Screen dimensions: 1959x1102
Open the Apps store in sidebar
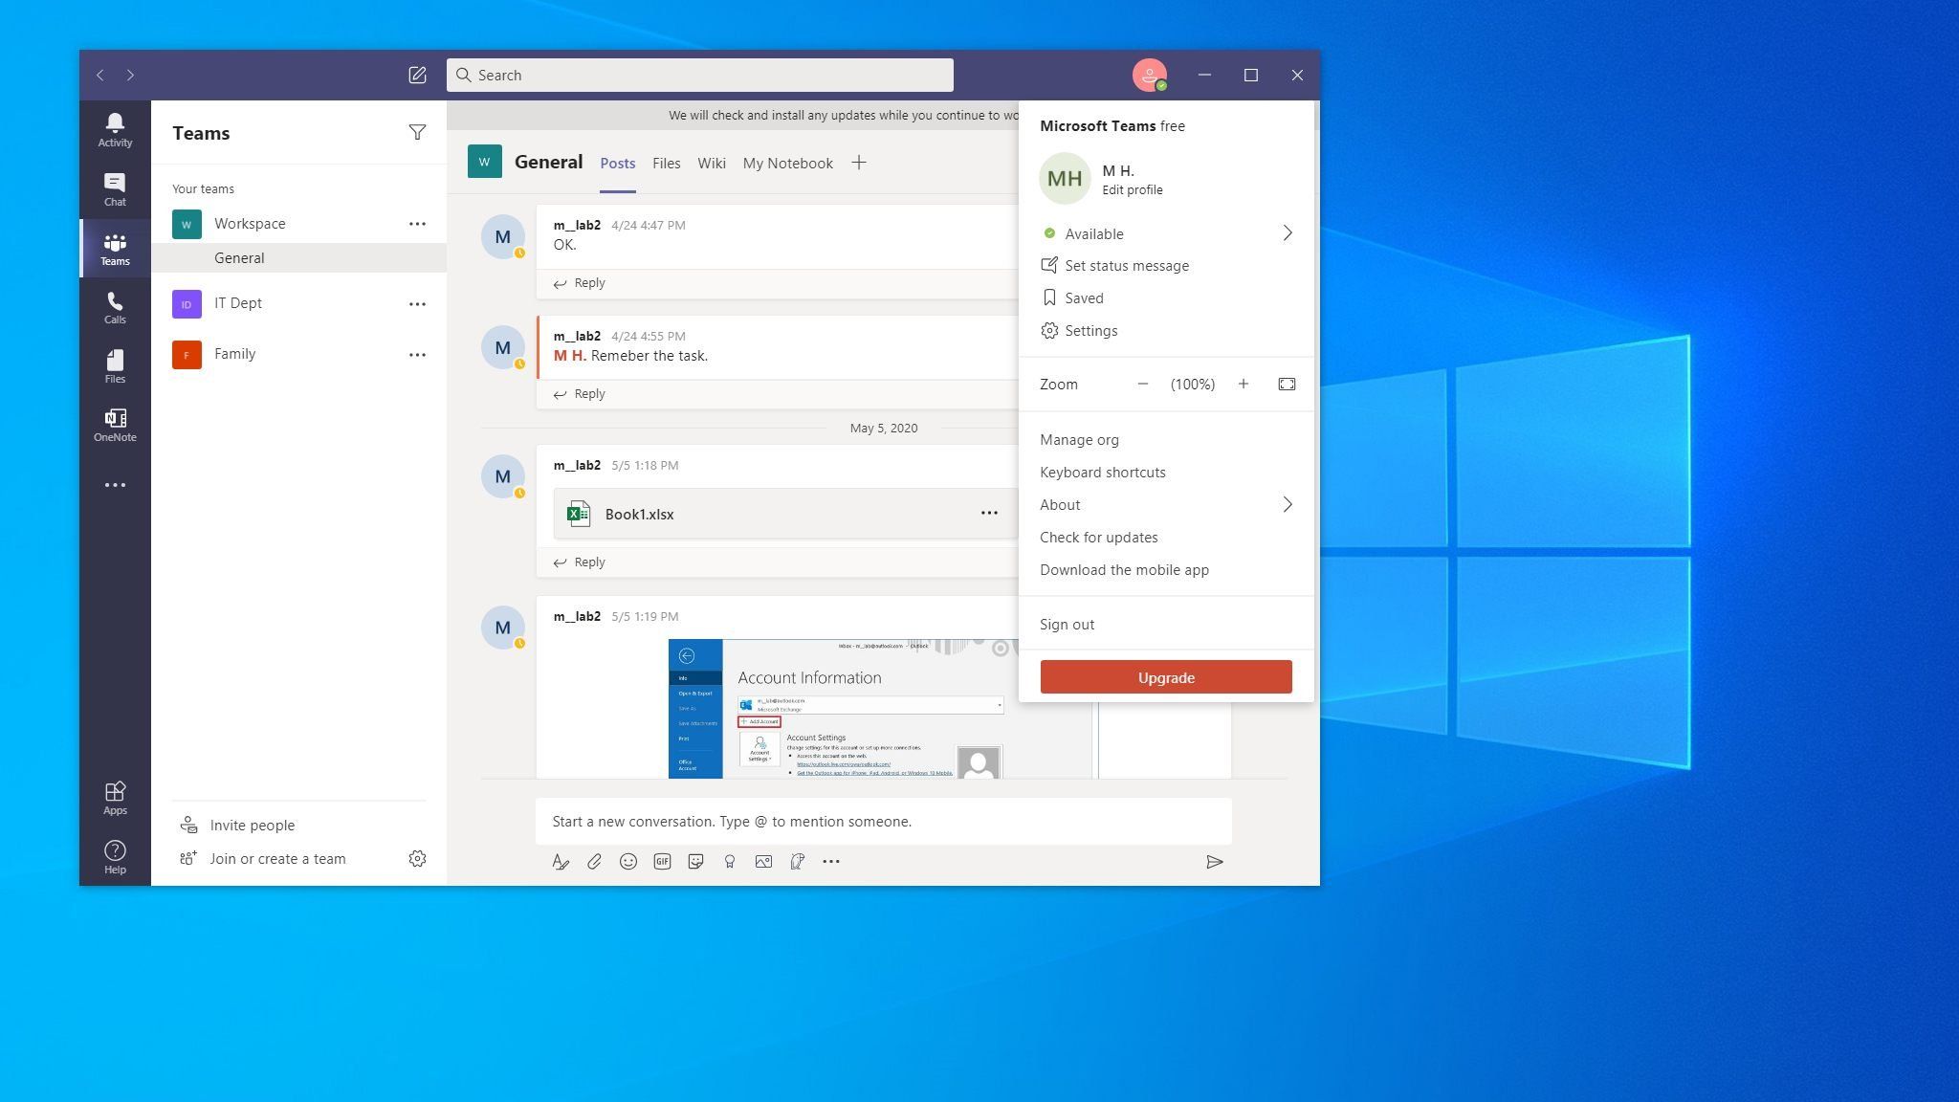pyautogui.click(x=115, y=797)
